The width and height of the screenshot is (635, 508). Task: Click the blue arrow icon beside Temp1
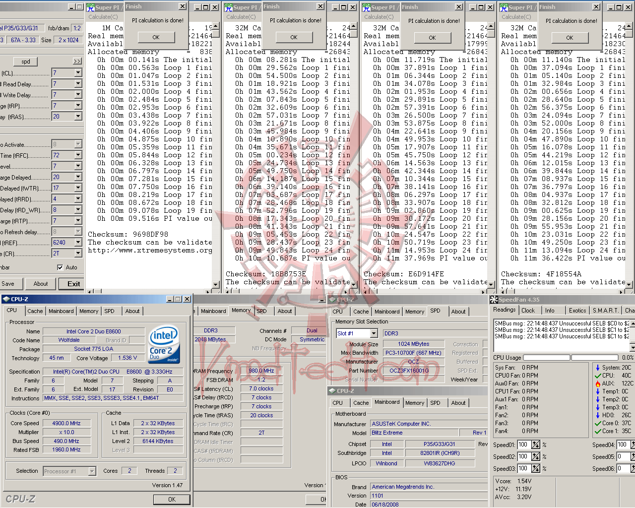point(597,391)
